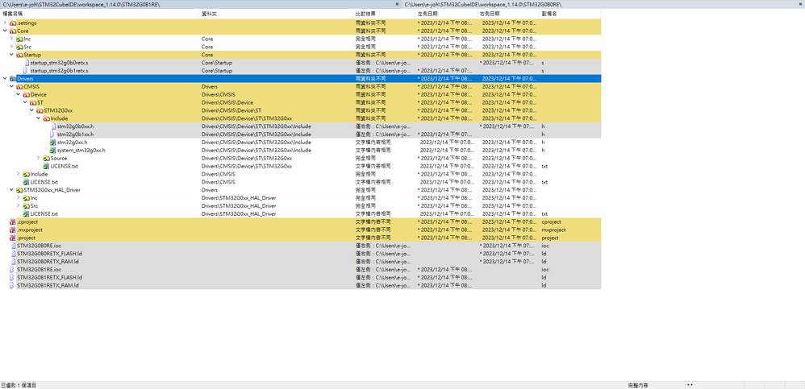Click the .cproject different-file icon
This screenshot has height=389, width=805.
[x=13, y=222]
